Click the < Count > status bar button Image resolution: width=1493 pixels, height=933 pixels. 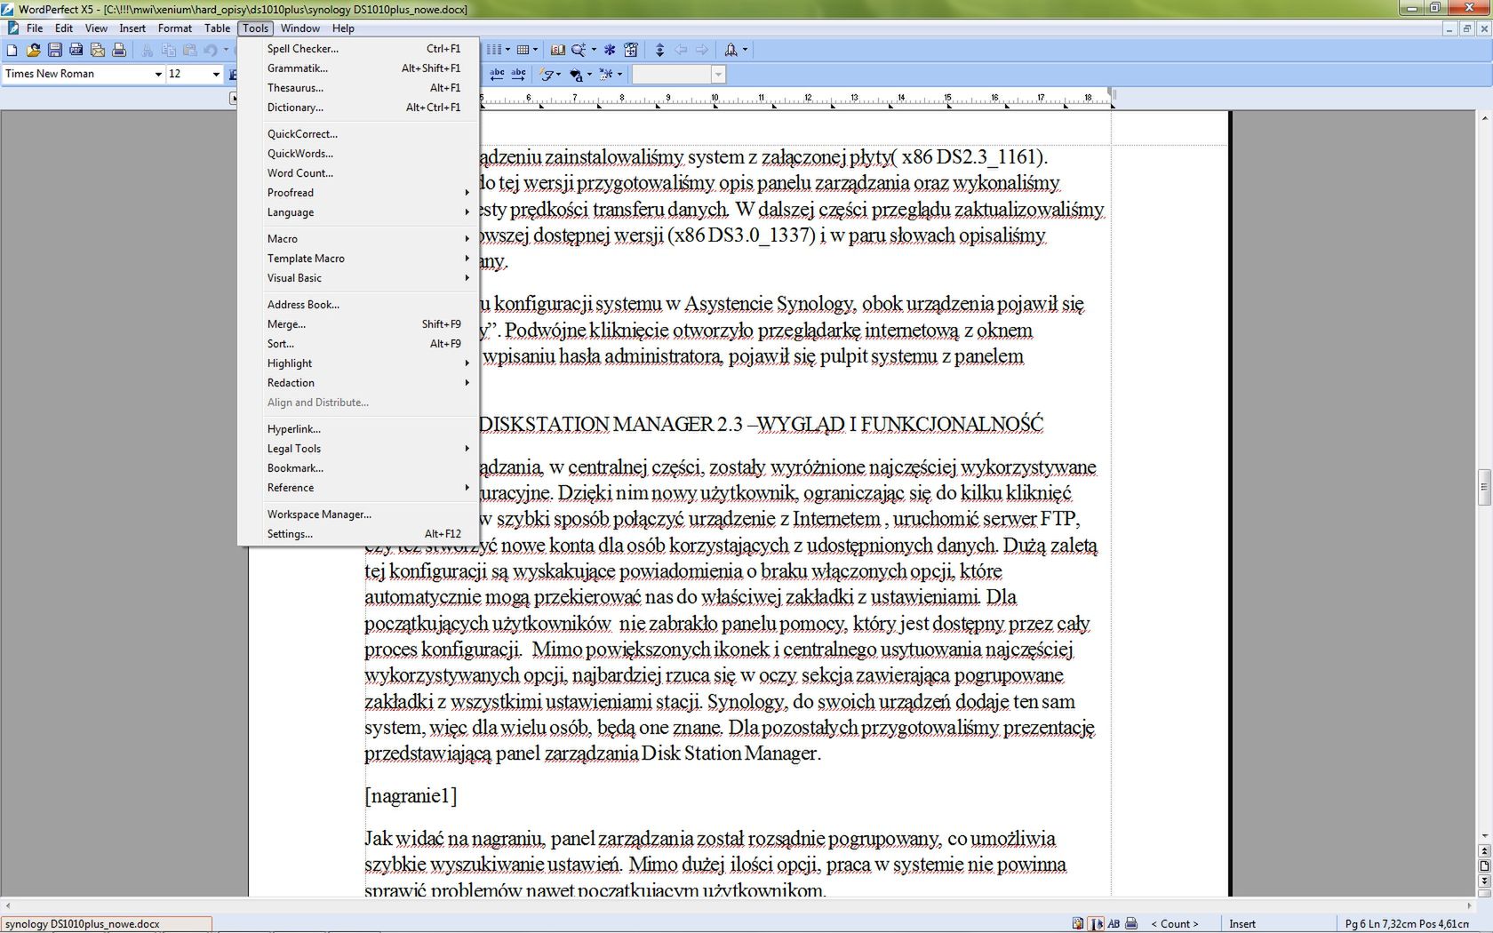(1175, 924)
